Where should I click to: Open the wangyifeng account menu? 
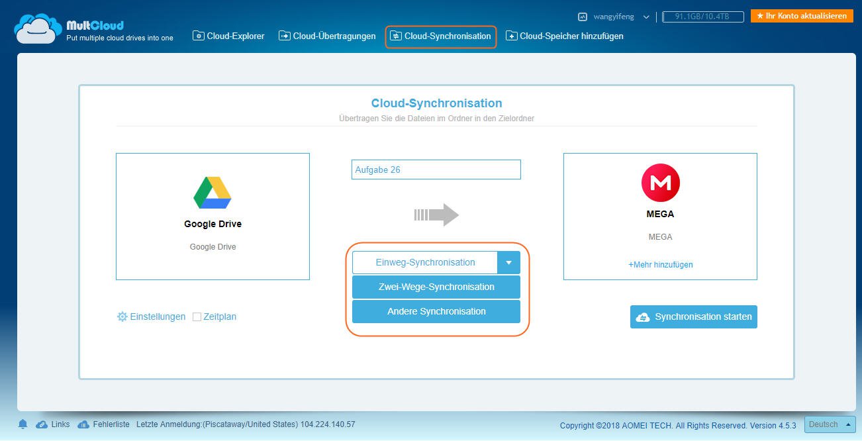click(621, 17)
